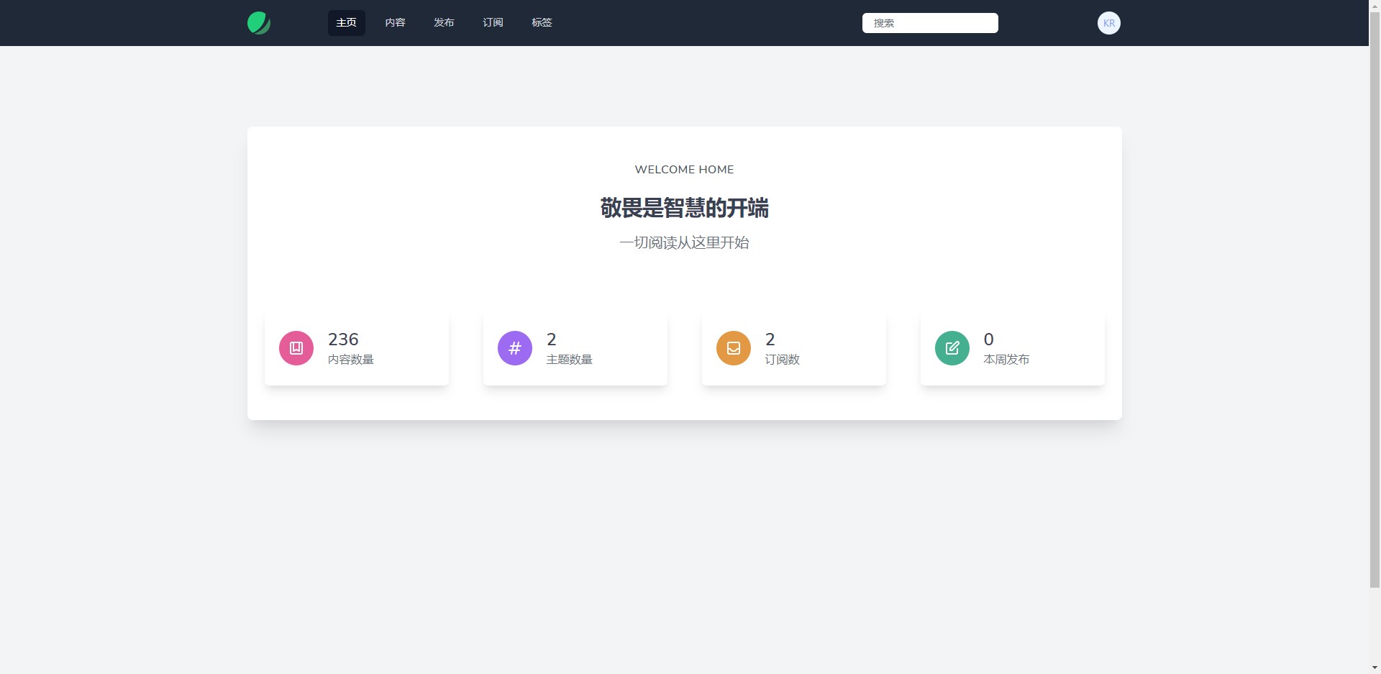1381x674 pixels.
Task: Click the 236 content count value
Action: [x=343, y=340]
